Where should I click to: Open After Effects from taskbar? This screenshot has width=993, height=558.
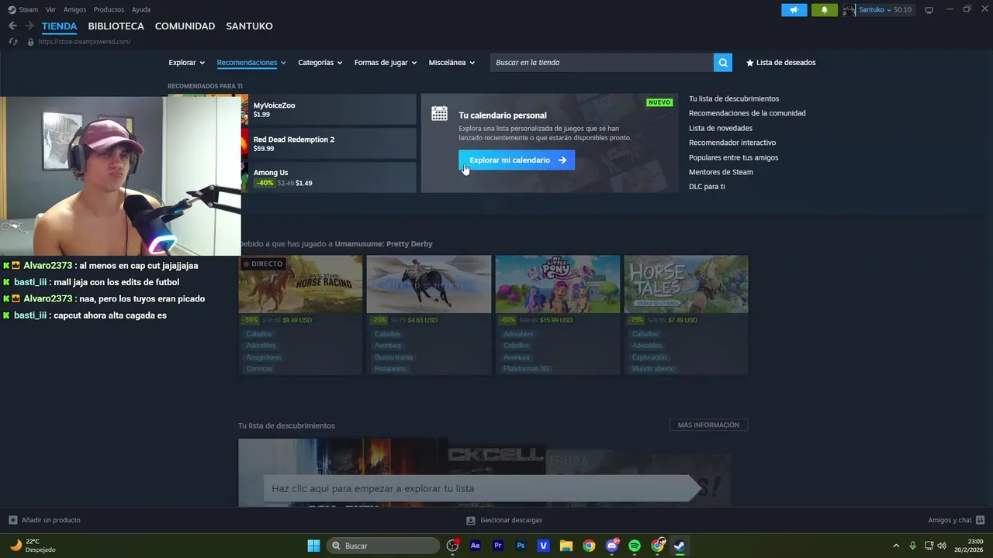pyautogui.click(x=476, y=546)
